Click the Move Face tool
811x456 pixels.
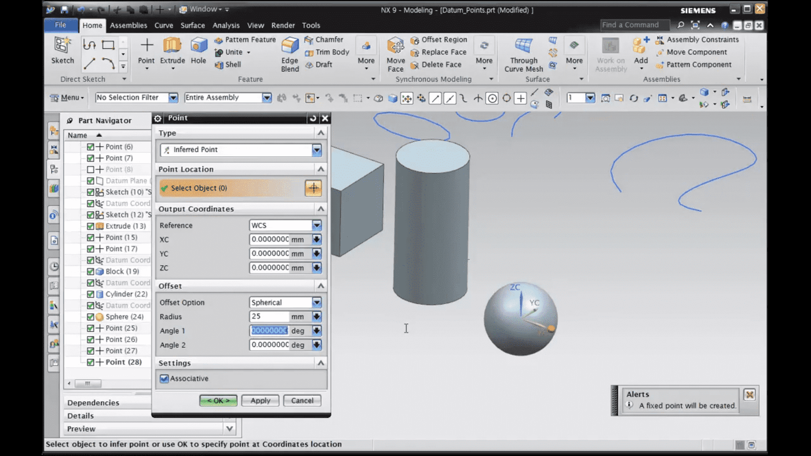[396, 54]
